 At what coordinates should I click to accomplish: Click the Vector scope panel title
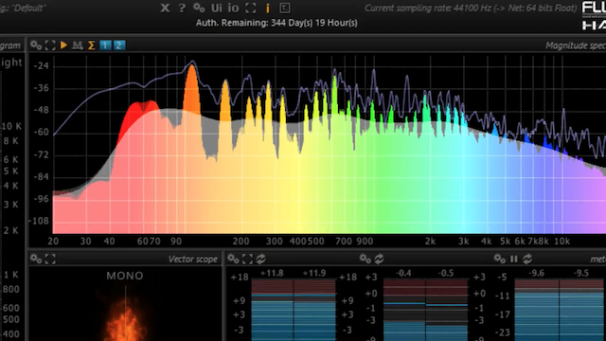[193, 259]
